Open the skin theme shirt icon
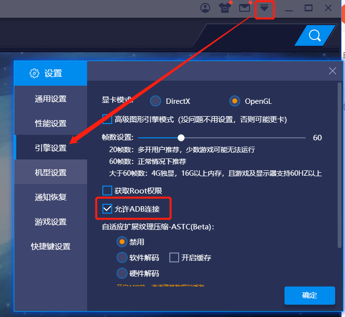 point(224,8)
